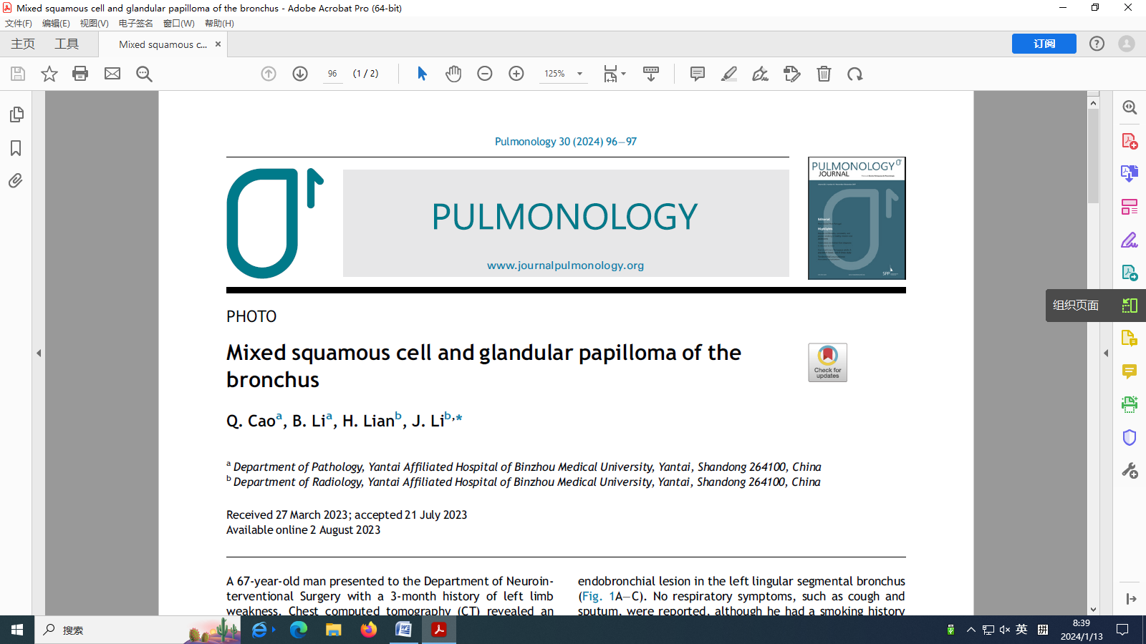1146x644 pixels.
Task: Go to previous page arrow
Action: (x=269, y=74)
